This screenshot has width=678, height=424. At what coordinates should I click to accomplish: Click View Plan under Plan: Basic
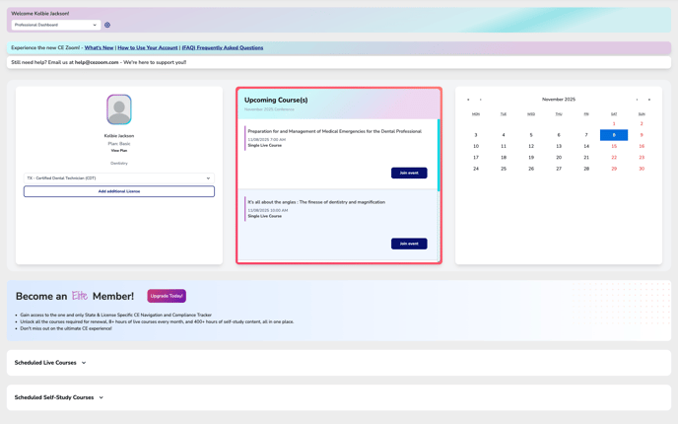(119, 151)
